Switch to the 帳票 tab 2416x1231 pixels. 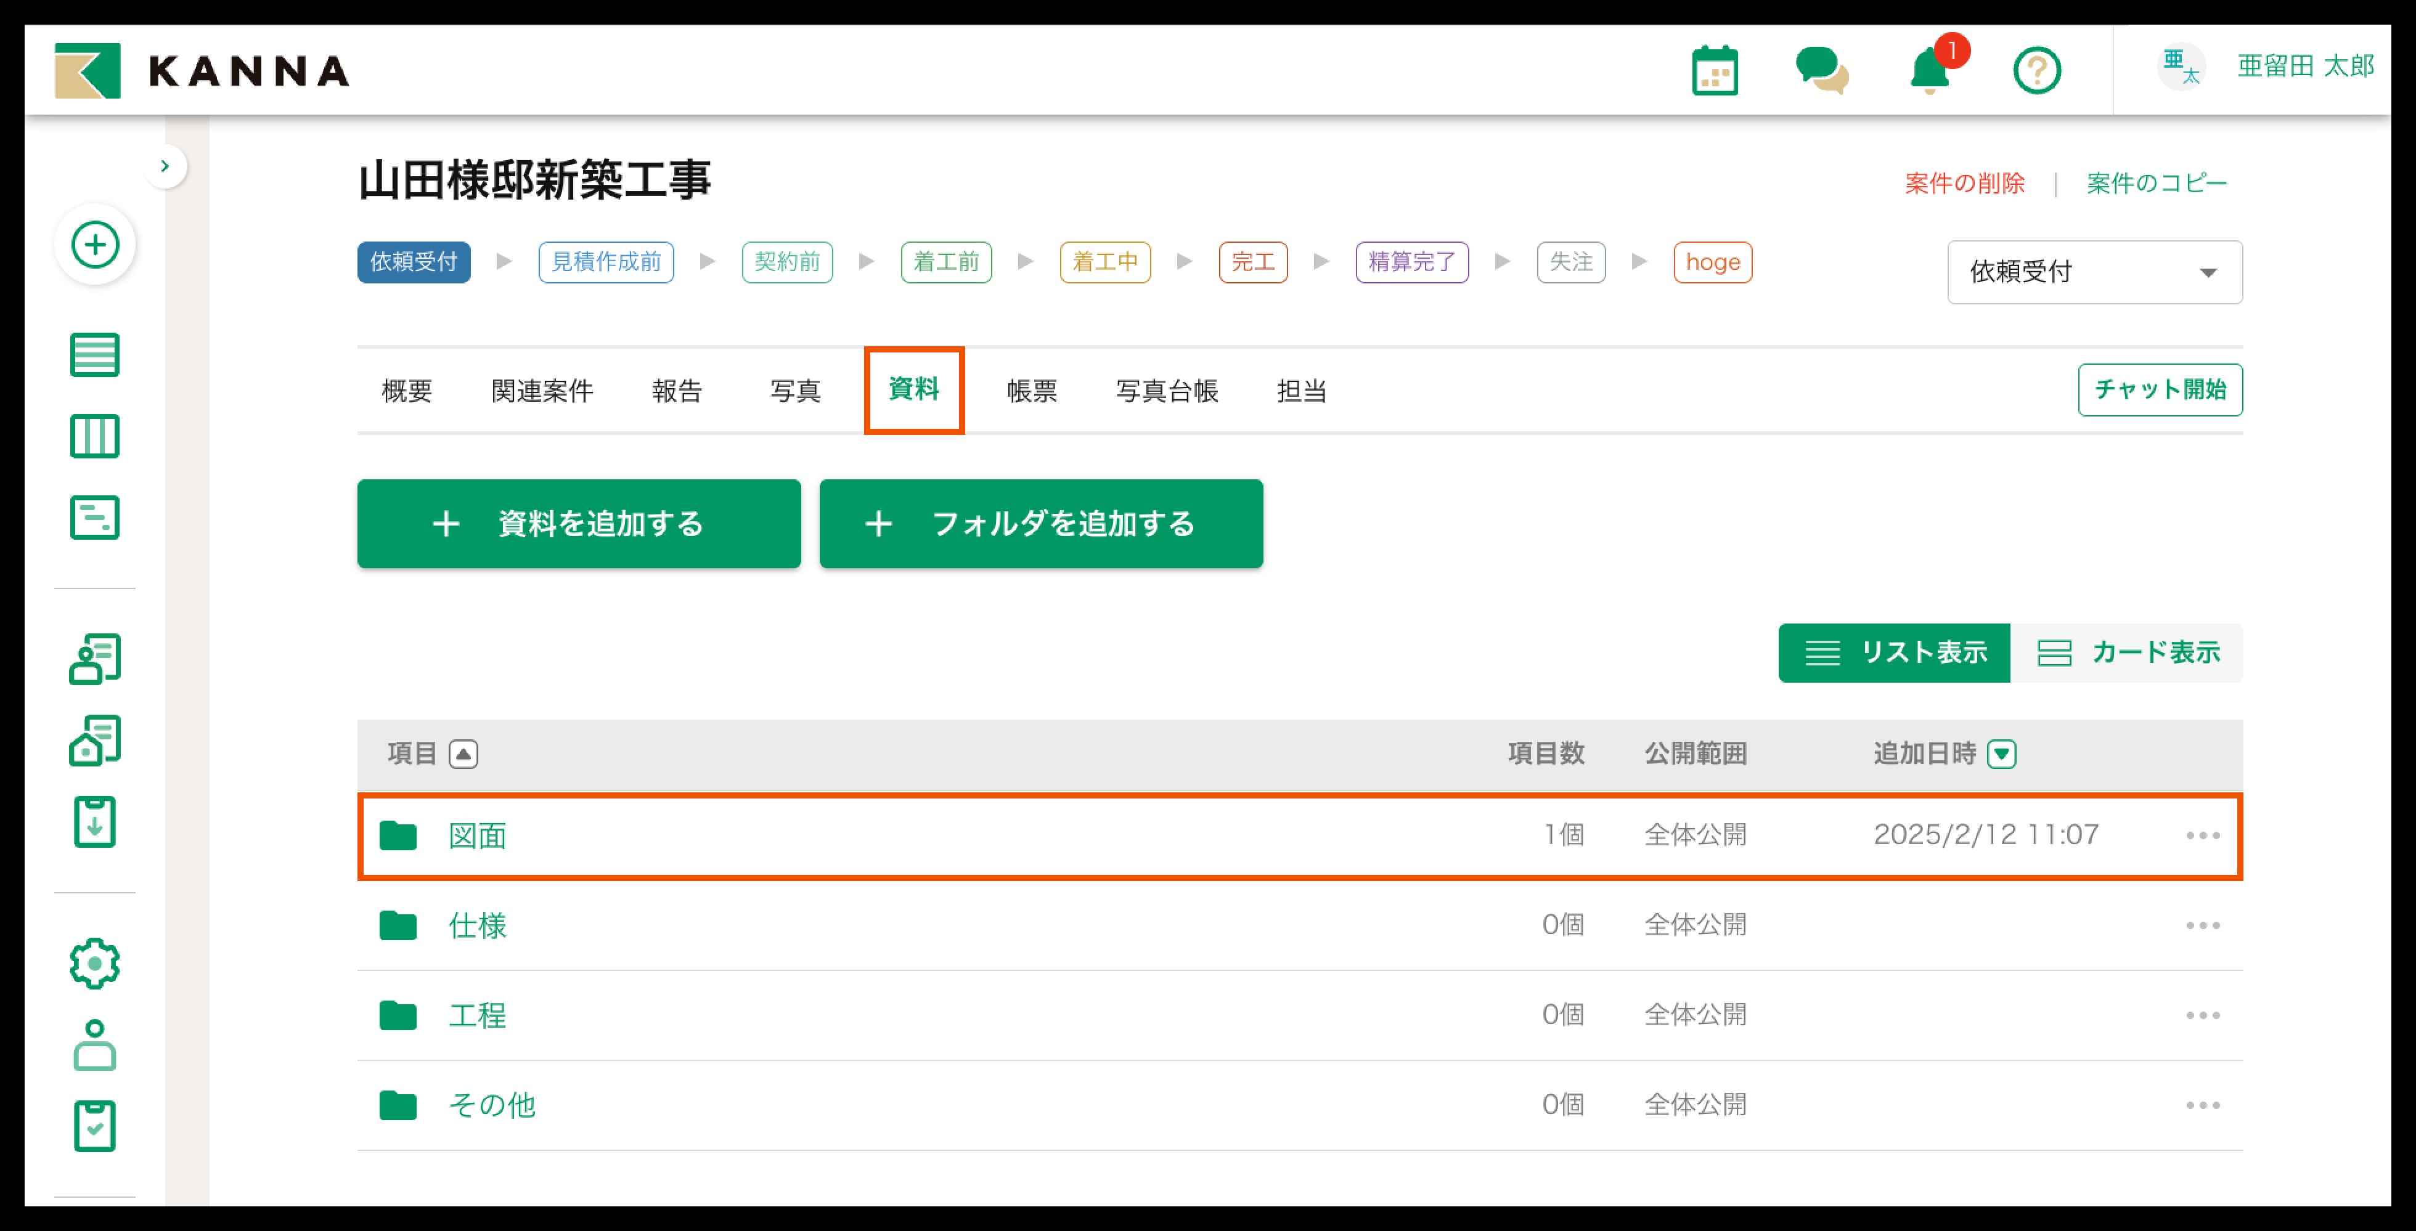point(1032,391)
